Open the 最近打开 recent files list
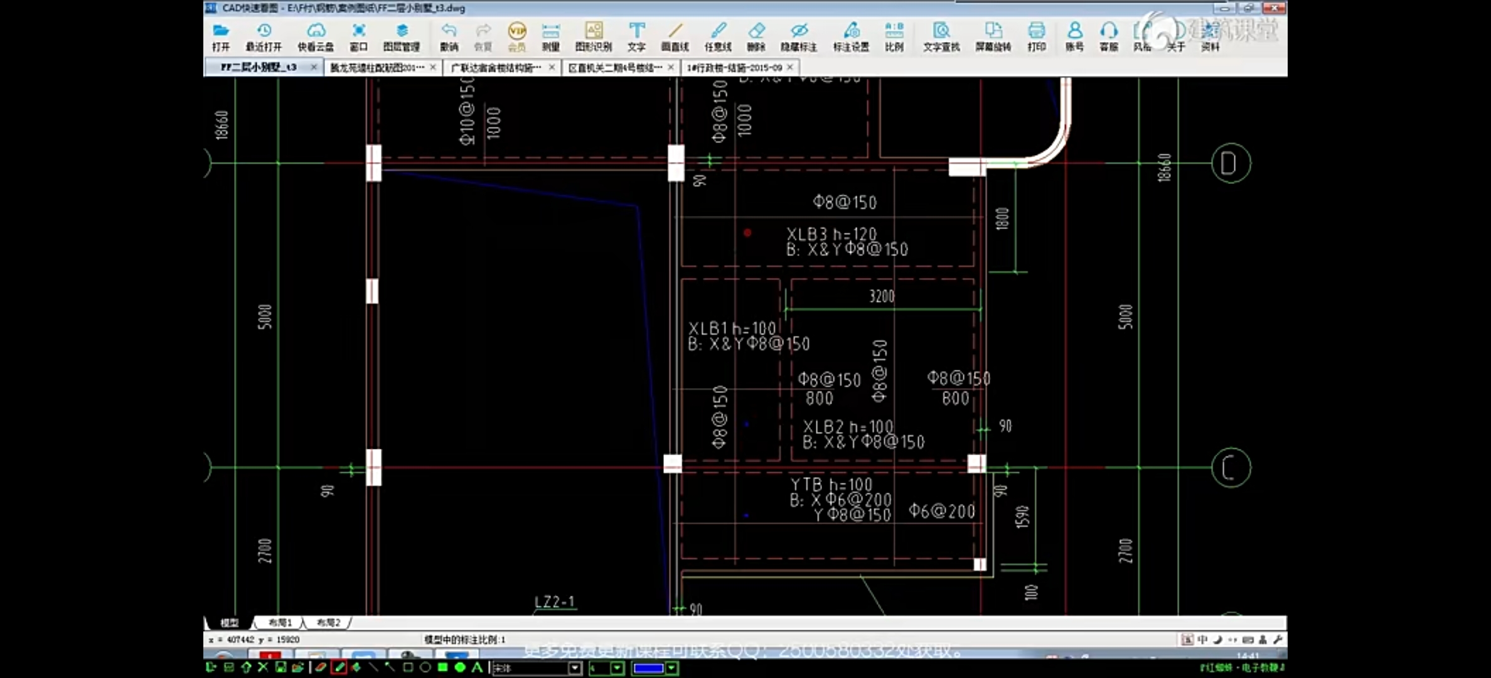This screenshot has width=1491, height=678. (x=264, y=37)
